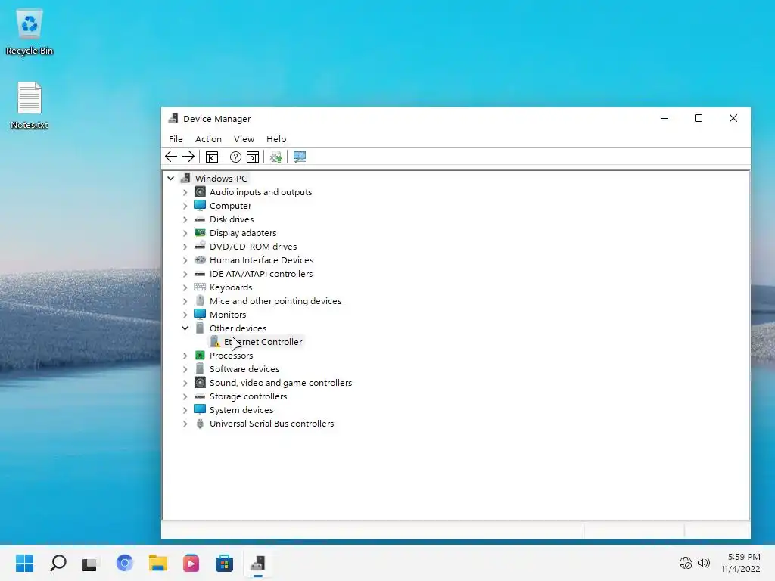Expand the Computer category

point(185,206)
